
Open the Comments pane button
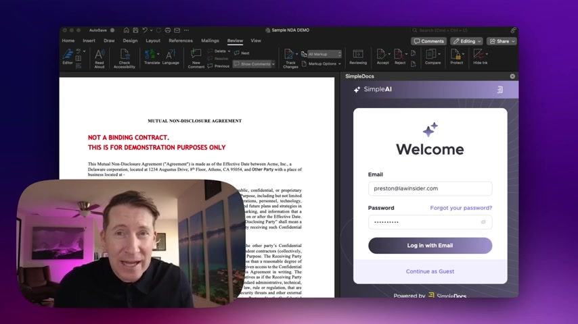(428, 41)
